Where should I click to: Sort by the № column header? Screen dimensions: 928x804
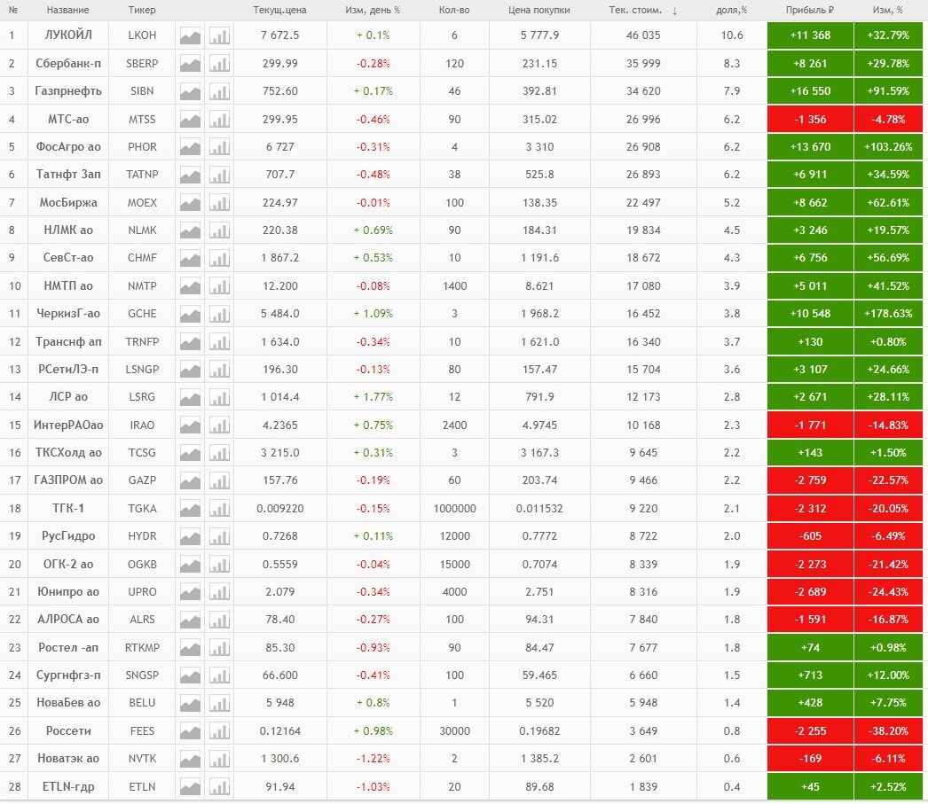pos(13,10)
